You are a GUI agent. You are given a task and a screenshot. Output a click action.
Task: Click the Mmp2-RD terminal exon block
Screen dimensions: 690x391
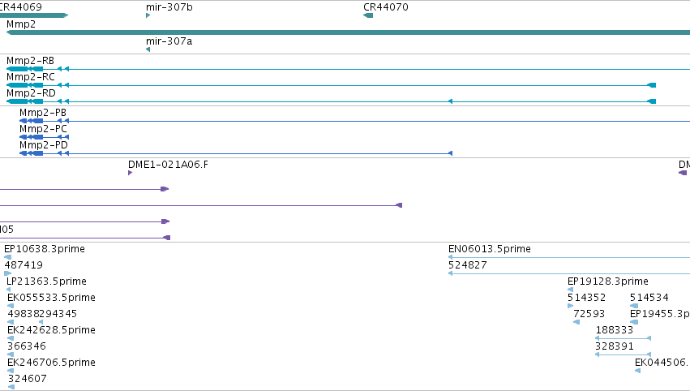(x=652, y=101)
